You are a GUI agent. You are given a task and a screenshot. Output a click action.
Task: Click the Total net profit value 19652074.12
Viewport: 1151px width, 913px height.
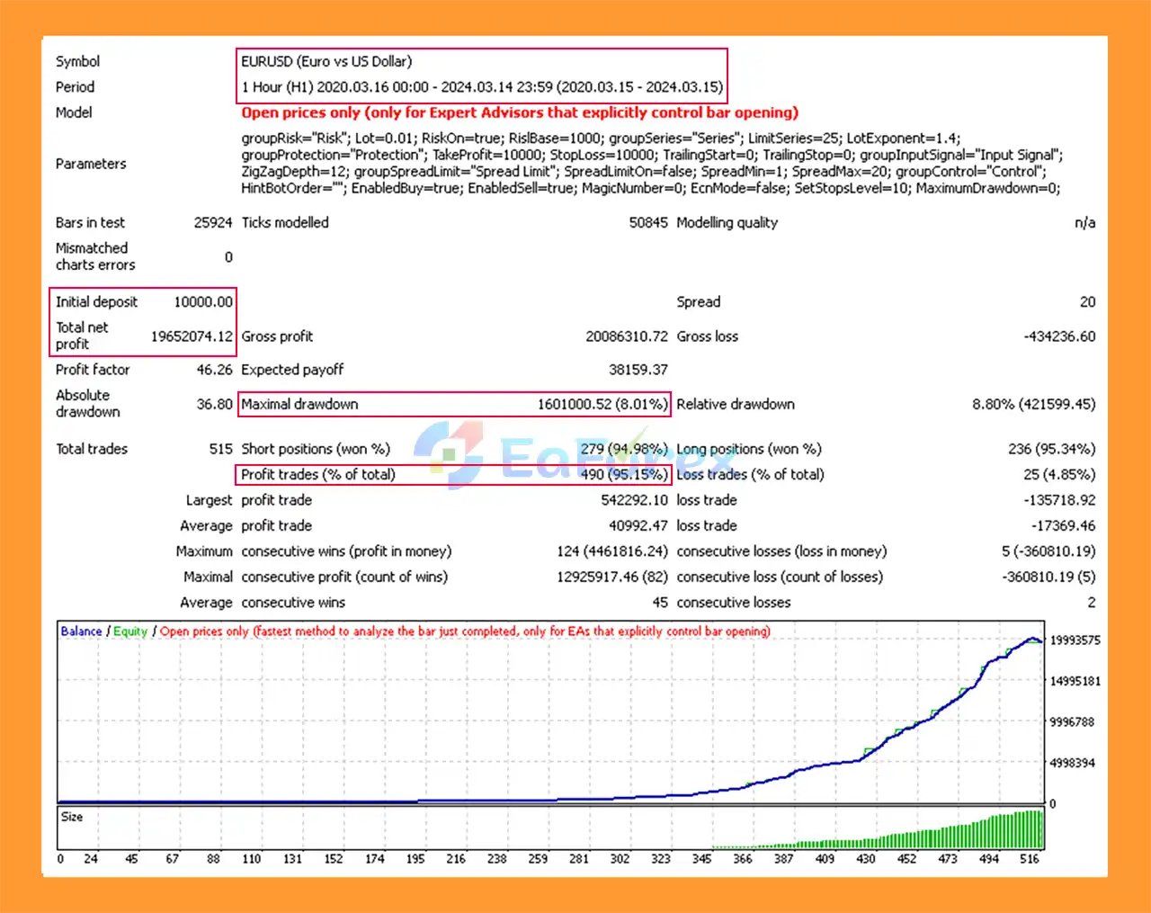[x=192, y=336]
